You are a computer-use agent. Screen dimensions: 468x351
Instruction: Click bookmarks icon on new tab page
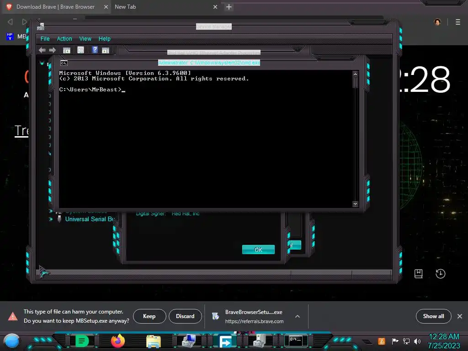[x=419, y=274]
